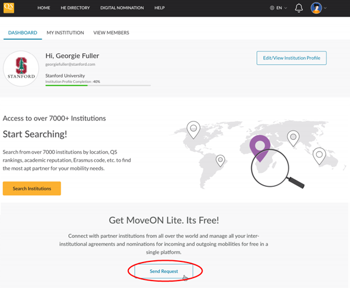The width and height of the screenshot is (350, 288).
Task: Click the grey map pin over North America
Action: (193, 128)
